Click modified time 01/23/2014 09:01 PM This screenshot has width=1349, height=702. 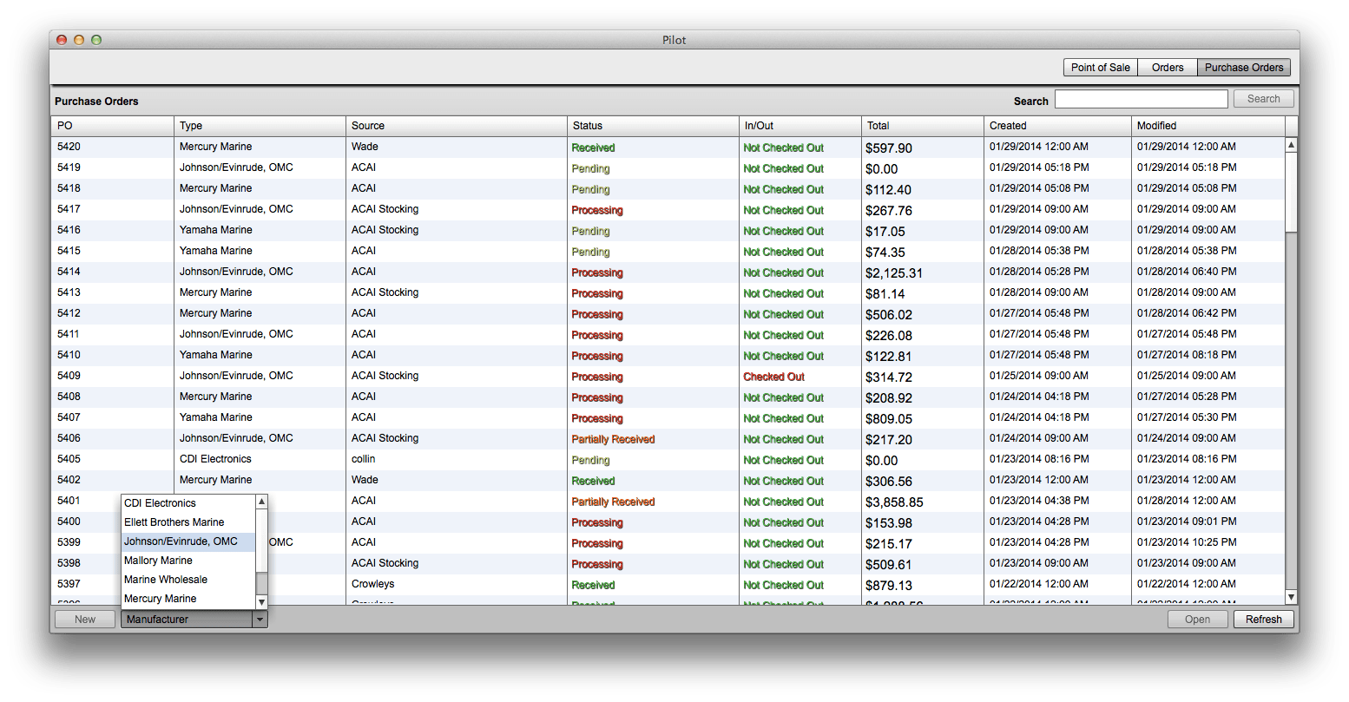click(1187, 522)
